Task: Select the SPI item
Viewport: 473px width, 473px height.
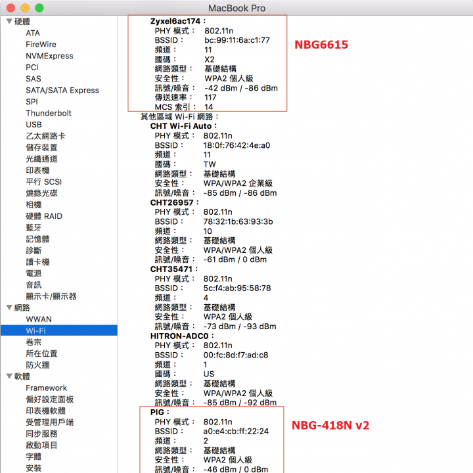Action: point(32,102)
